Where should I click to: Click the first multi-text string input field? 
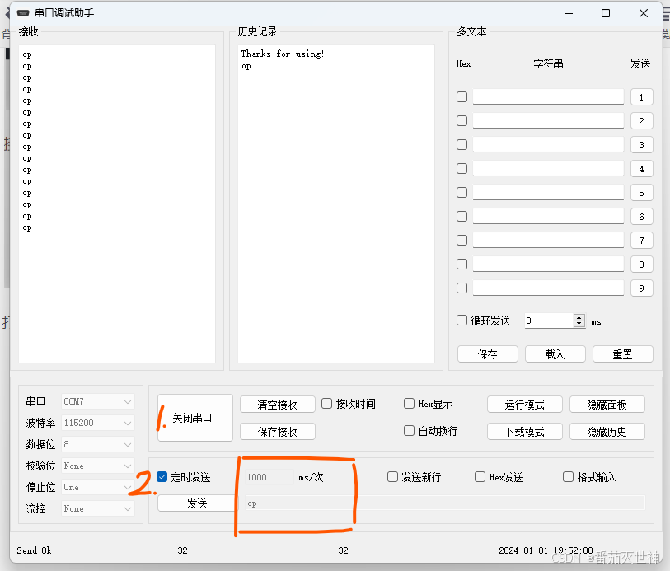coord(548,97)
